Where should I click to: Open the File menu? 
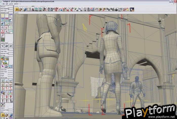tap(4, 4)
